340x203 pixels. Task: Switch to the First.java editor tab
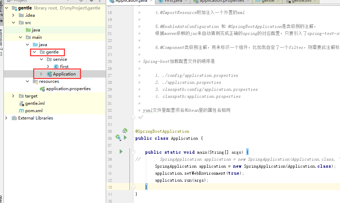click(172, 1)
